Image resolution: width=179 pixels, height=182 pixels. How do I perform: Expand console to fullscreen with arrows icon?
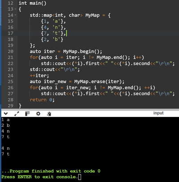17,114
